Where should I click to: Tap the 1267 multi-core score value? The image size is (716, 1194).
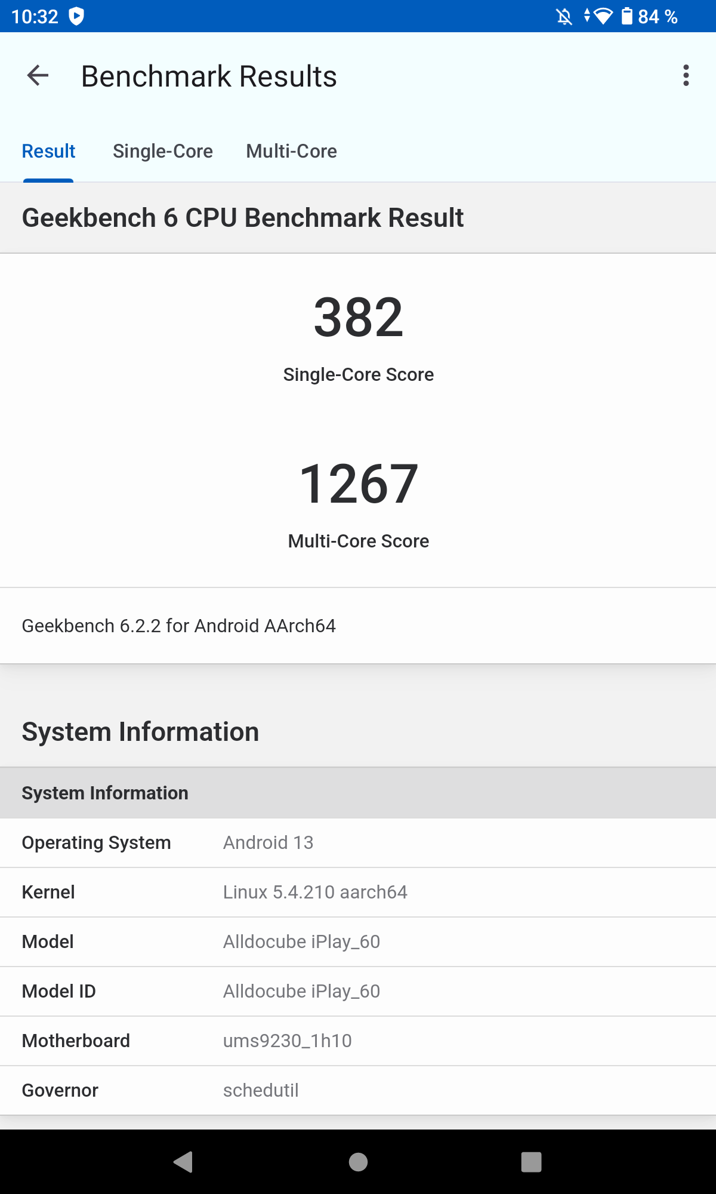click(x=359, y=484)
